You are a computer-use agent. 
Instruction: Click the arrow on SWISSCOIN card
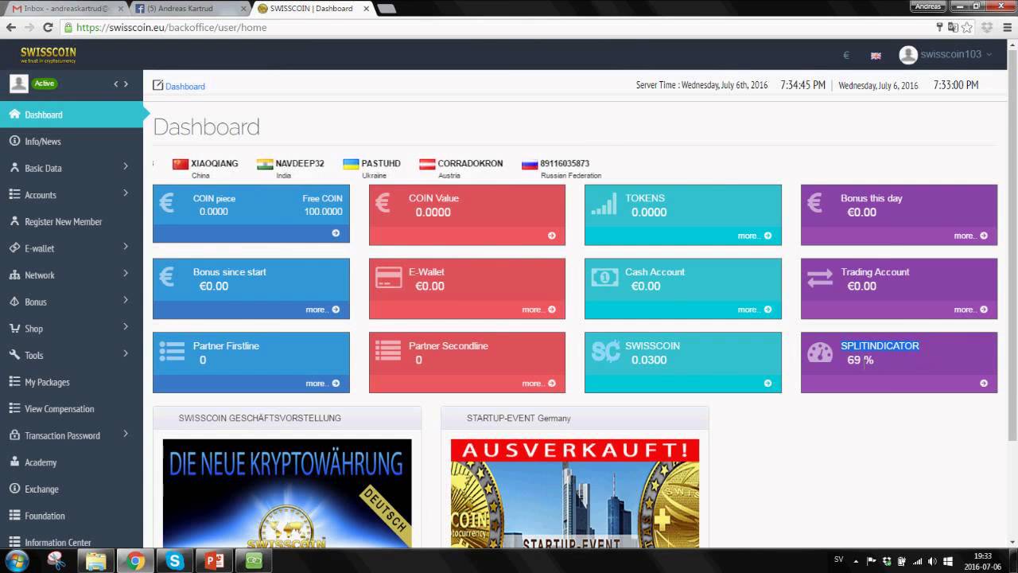point(767,384)
